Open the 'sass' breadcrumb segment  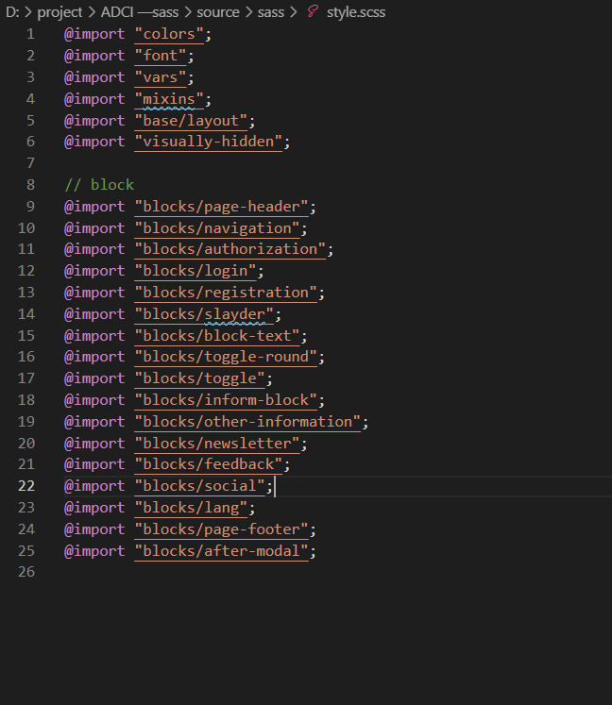[270, 12]
